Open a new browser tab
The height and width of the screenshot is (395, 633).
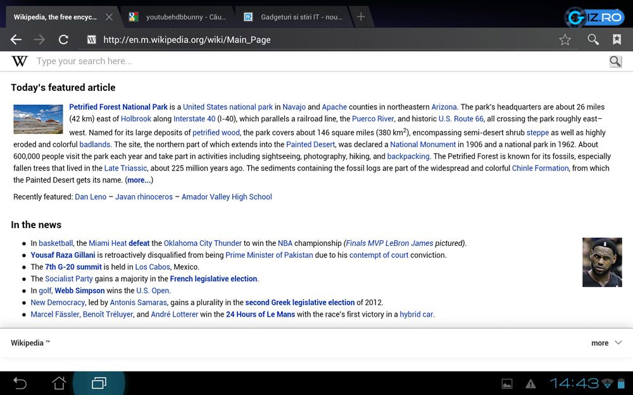[x=361, y=17]
